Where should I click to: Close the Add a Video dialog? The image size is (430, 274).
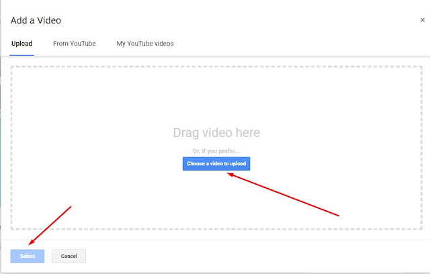[423, 19]
